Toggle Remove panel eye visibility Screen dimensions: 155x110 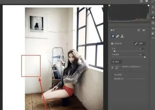point(144,30)
